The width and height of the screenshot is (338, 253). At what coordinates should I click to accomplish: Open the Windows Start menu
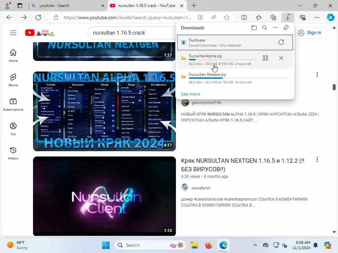(x=106, y=245)
